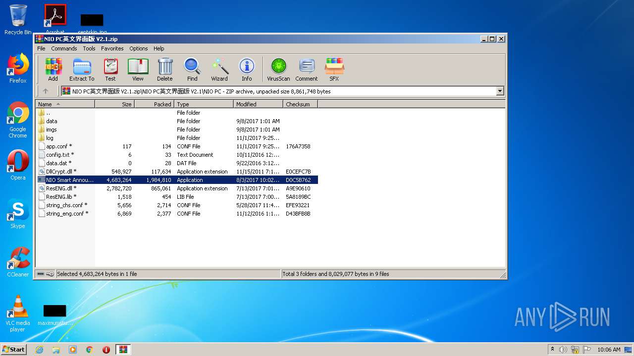The height and width of the screenshot is (356, 634).
Task: Select string_eng.conf file
Action: [177, 214]
